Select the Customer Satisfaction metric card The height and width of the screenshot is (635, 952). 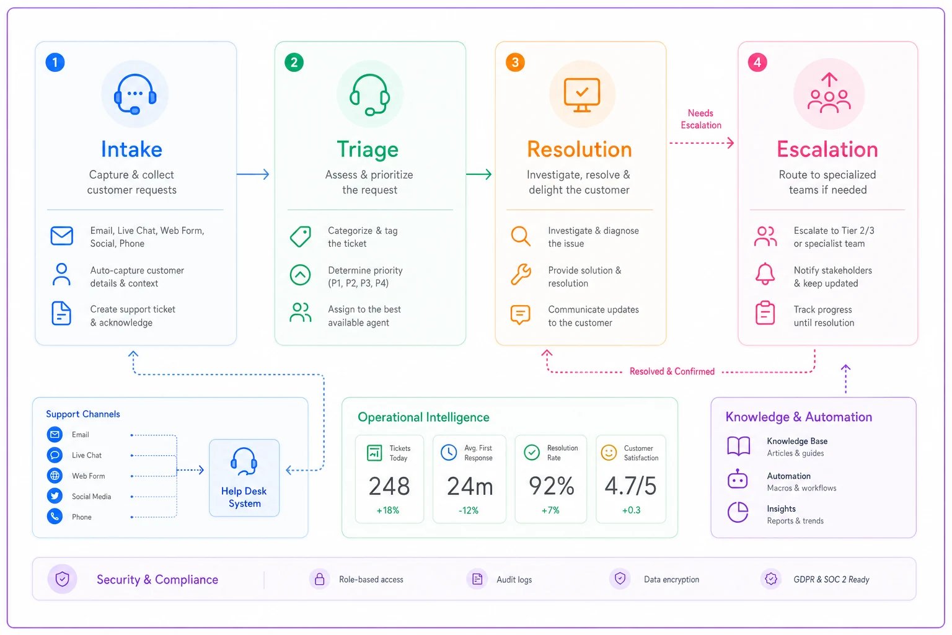click(631, 479)
